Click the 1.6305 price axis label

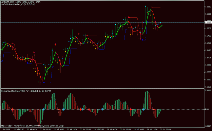[x=208, y=87]
